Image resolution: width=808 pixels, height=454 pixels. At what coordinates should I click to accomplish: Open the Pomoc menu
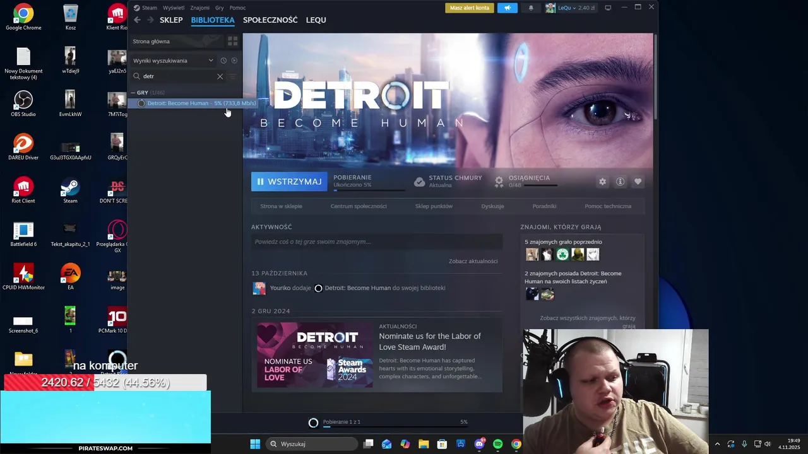tap(237, 8)
